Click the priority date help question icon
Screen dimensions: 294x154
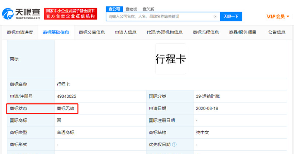(174, 145)
